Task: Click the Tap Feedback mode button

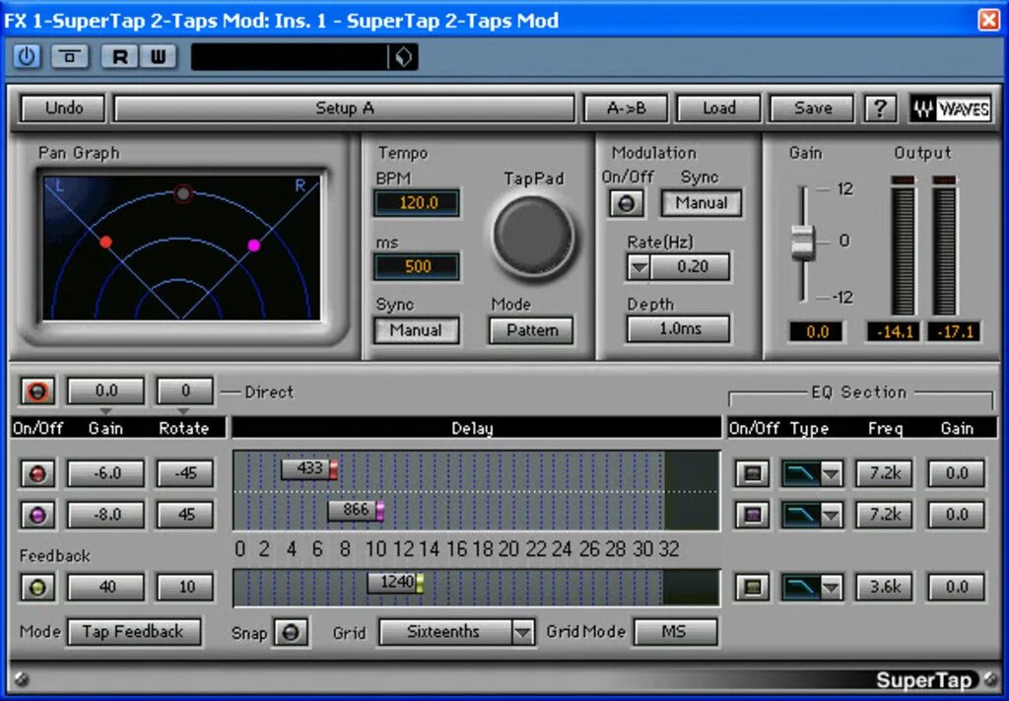Action: click(x=134, y=632)
